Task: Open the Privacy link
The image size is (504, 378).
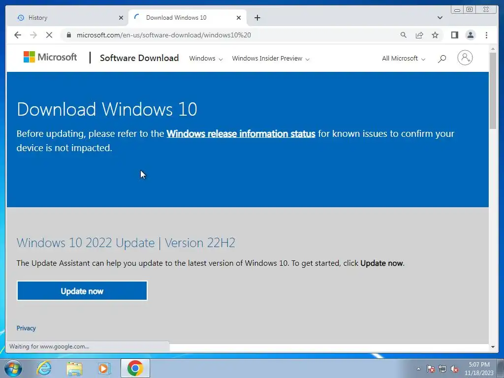Action: pyautogui.click(x=26, y=328)
